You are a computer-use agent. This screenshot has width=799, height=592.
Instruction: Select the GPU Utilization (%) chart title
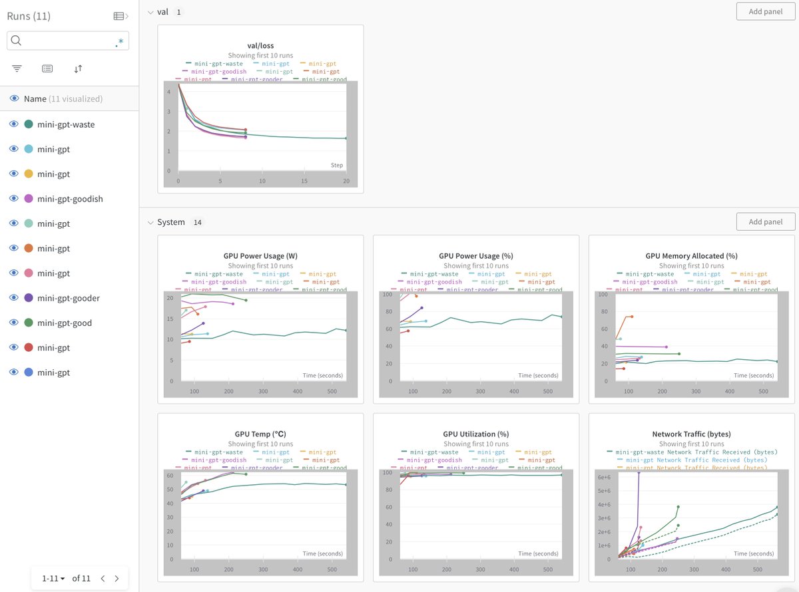476,434
